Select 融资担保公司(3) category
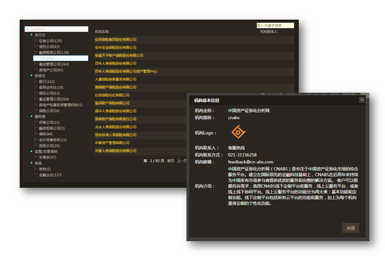 pyautogui.click(x=52, y=128)
